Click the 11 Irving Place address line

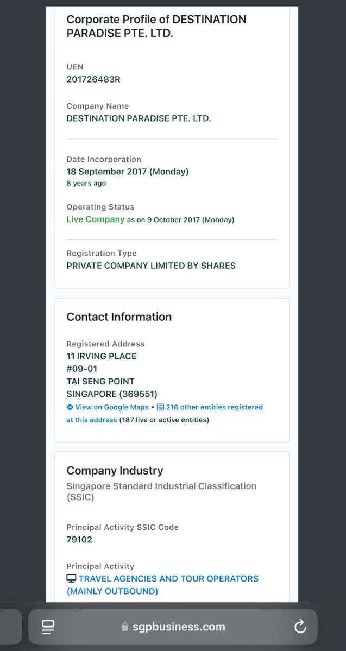point(102,356)
